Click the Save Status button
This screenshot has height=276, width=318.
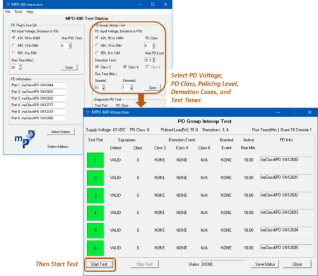click(x=265, y=264)
